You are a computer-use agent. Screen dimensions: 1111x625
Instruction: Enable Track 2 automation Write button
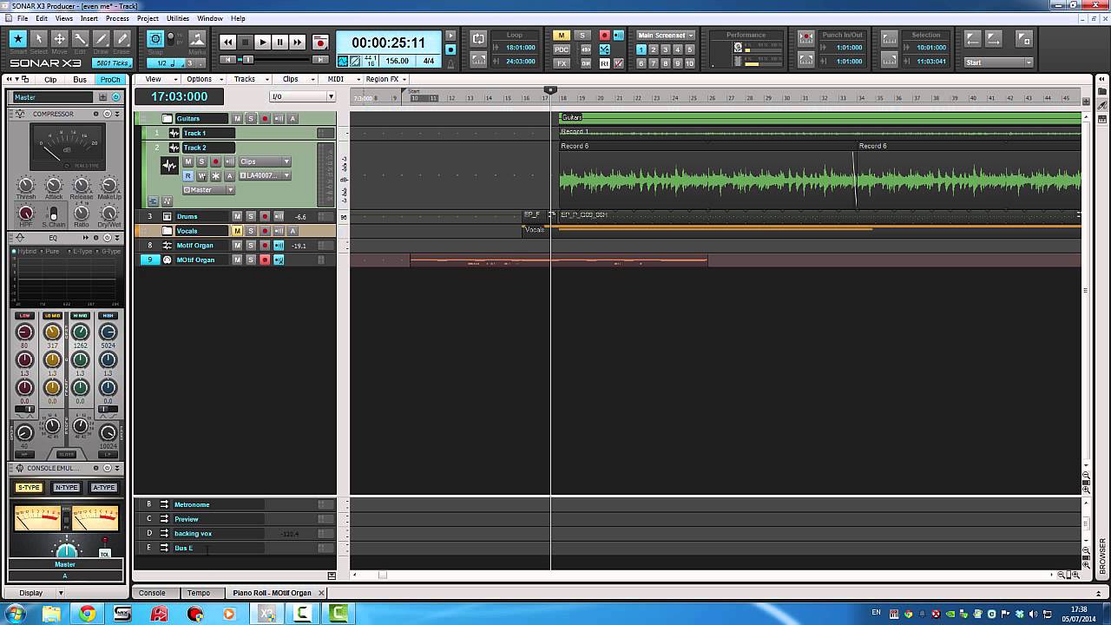click(202, 175)
